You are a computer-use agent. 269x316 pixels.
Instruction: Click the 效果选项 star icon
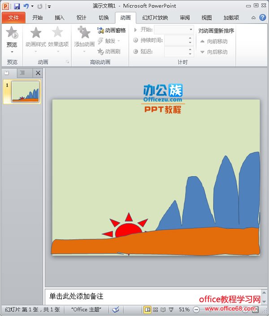(x=58, y=32)
